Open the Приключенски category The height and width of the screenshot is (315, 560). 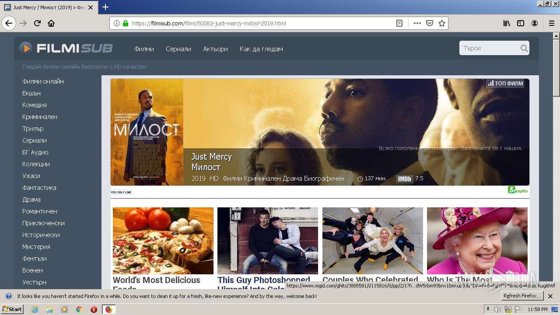pos(43,223)
